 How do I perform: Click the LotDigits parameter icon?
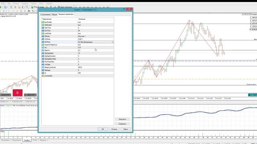[x=43, y=64]
